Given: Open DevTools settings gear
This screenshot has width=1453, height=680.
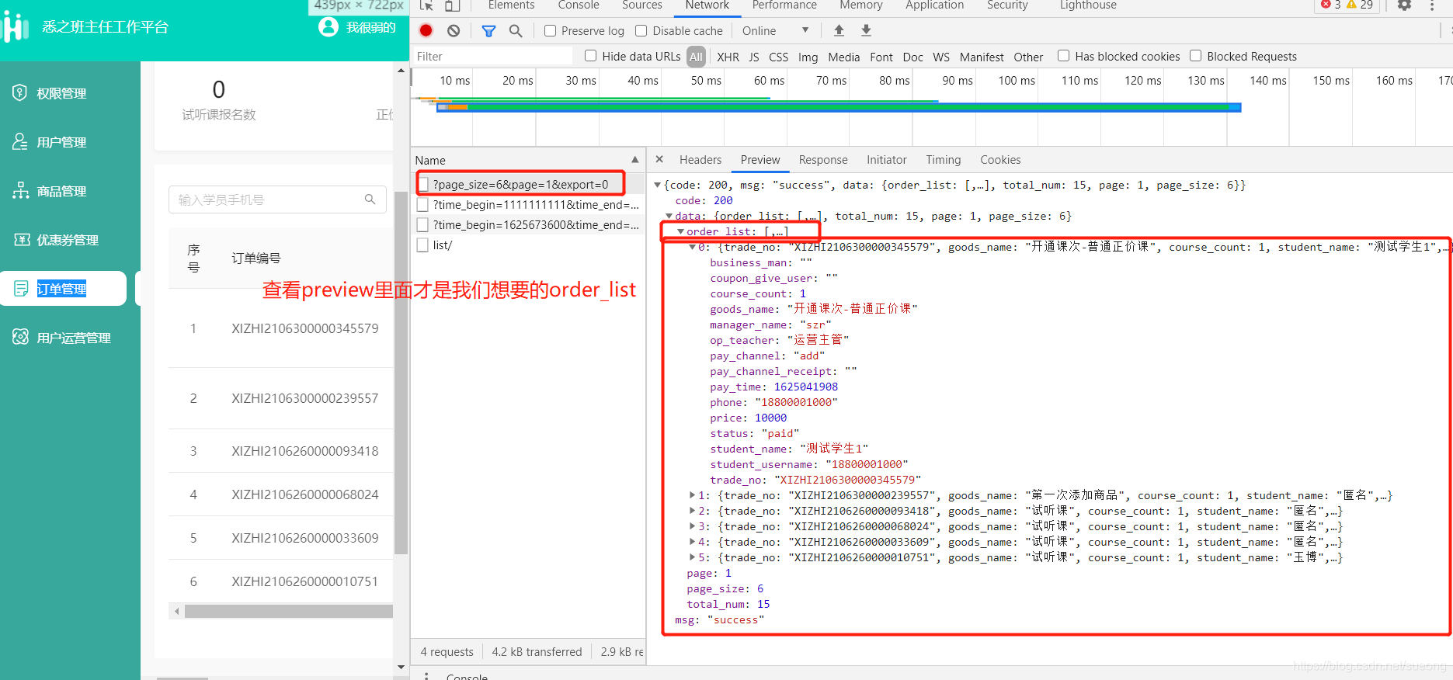Looking at the screenshot, I should 1404,5.
